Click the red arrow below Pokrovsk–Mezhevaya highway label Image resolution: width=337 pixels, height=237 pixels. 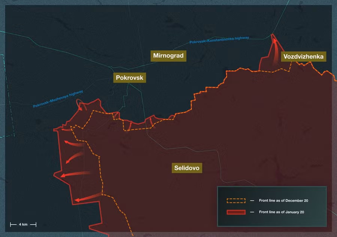(81, 107)
